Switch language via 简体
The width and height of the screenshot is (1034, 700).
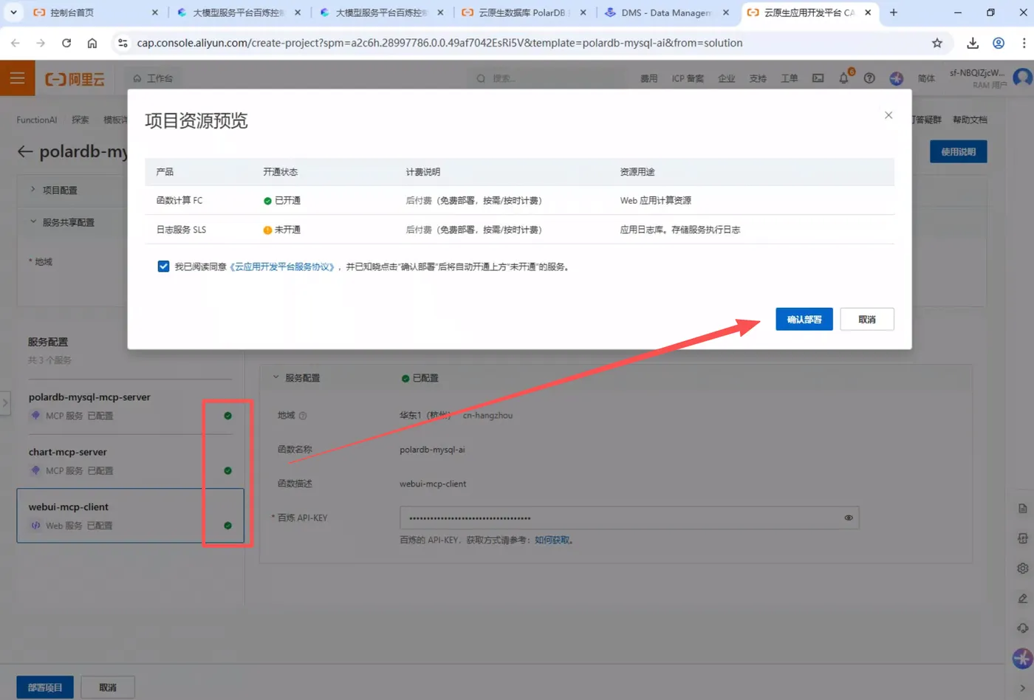[926, 78]
